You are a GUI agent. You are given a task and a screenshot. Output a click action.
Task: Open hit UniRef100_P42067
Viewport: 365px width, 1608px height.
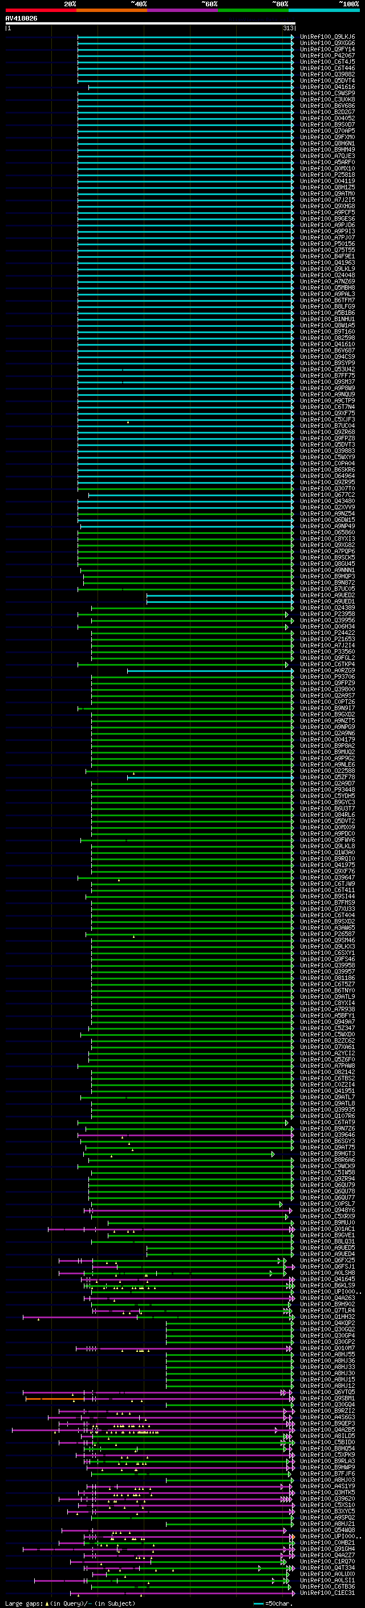tap(327, 55)
